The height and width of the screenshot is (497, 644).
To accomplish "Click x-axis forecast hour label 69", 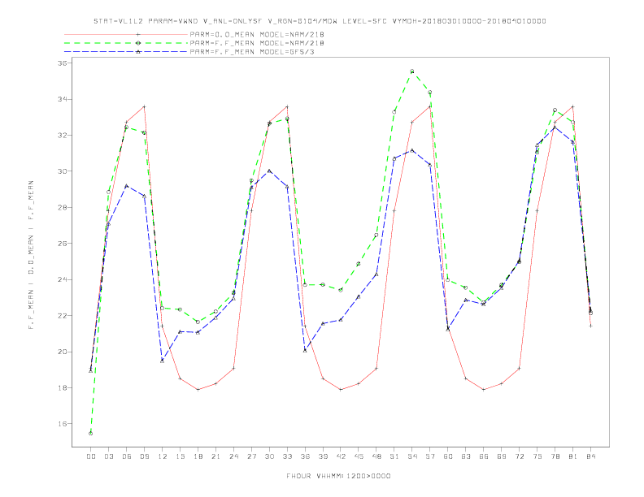I will point(502,456).
